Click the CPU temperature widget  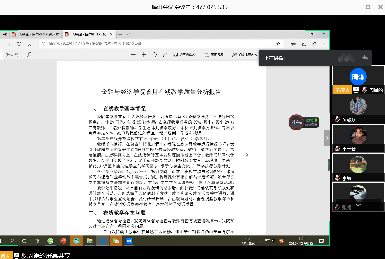tap(311, 122)
